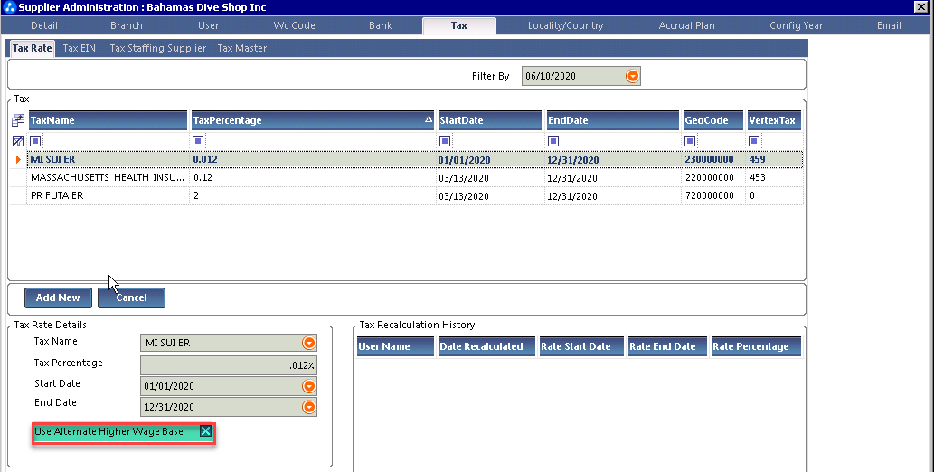934x472 pixels.
Task: Open the Filter By date dropdown
Action: click(x=633, y=77)
